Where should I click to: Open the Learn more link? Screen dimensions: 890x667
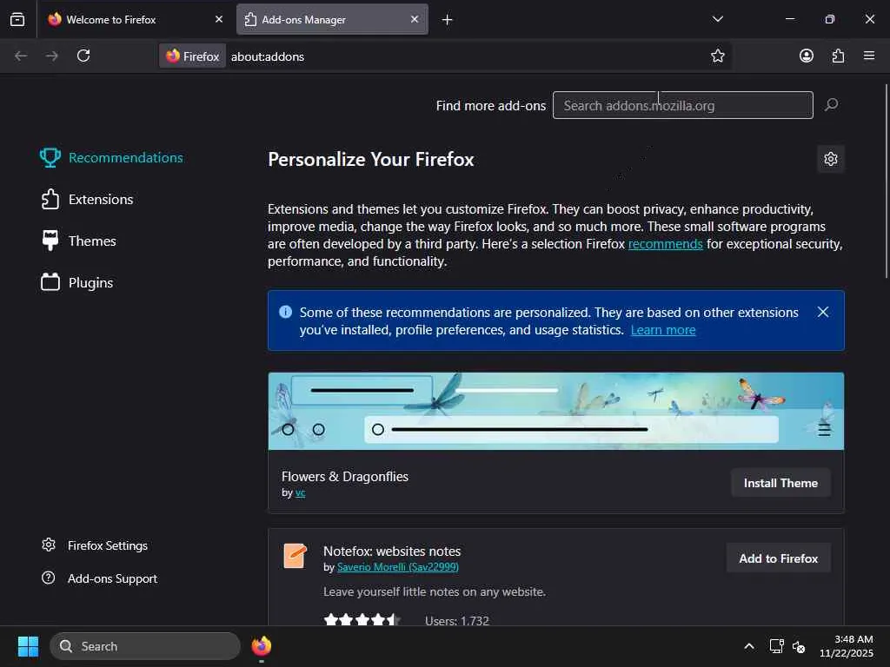pos(663,330)
